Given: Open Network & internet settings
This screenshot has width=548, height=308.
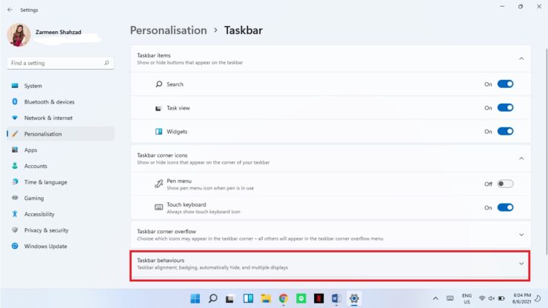Looking at the screenshot, I should (x=48, y=118).
